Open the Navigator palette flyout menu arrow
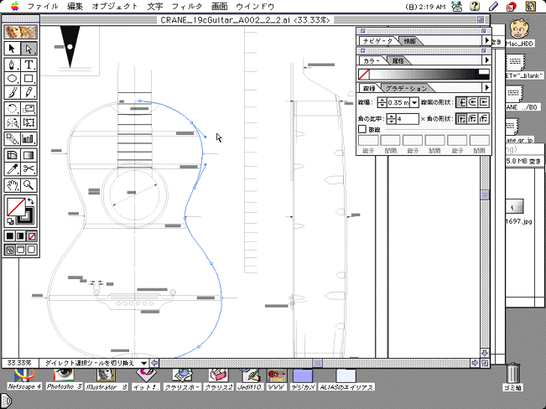This screenshot has height=409, width=546. pyautogui.click(x=486, y=40)
